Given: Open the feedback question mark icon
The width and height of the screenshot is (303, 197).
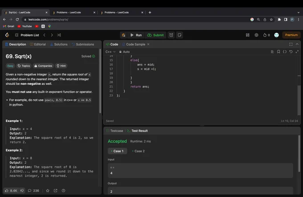Looking at the screenshot, I should [x=63, y=191].
